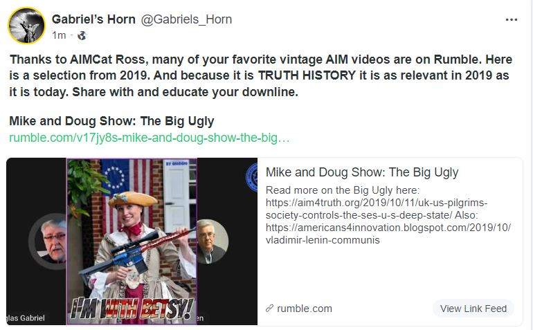Click the globe public visibility icon

(82, 35)
